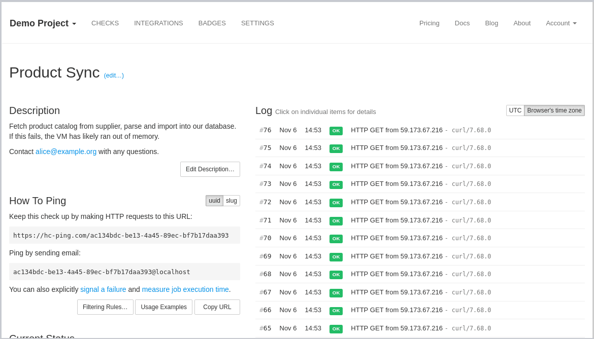Open the Demo Project dropdown

[43, 23]
